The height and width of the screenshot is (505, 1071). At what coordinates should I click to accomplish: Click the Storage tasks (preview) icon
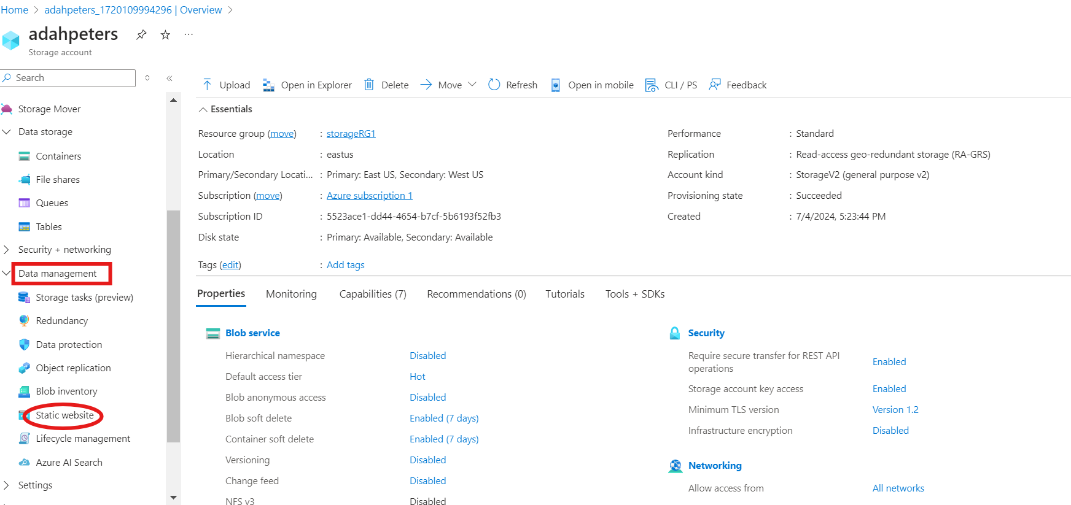(25, 298)
